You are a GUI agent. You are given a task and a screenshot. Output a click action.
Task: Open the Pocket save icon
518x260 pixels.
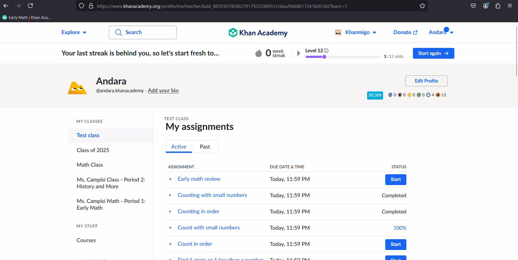[x=473, y=6]
